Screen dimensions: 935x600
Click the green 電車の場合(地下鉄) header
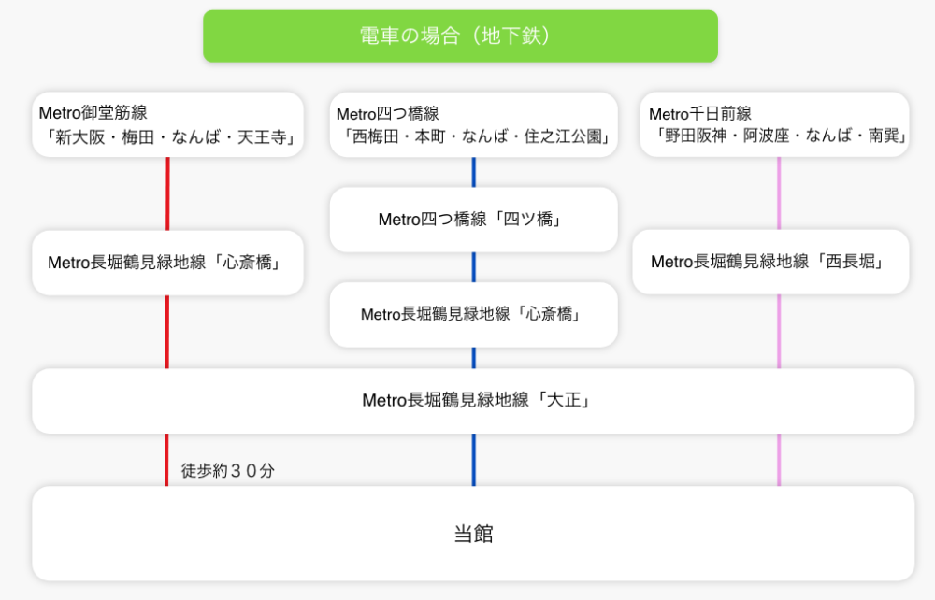click(x=460, y=36)
